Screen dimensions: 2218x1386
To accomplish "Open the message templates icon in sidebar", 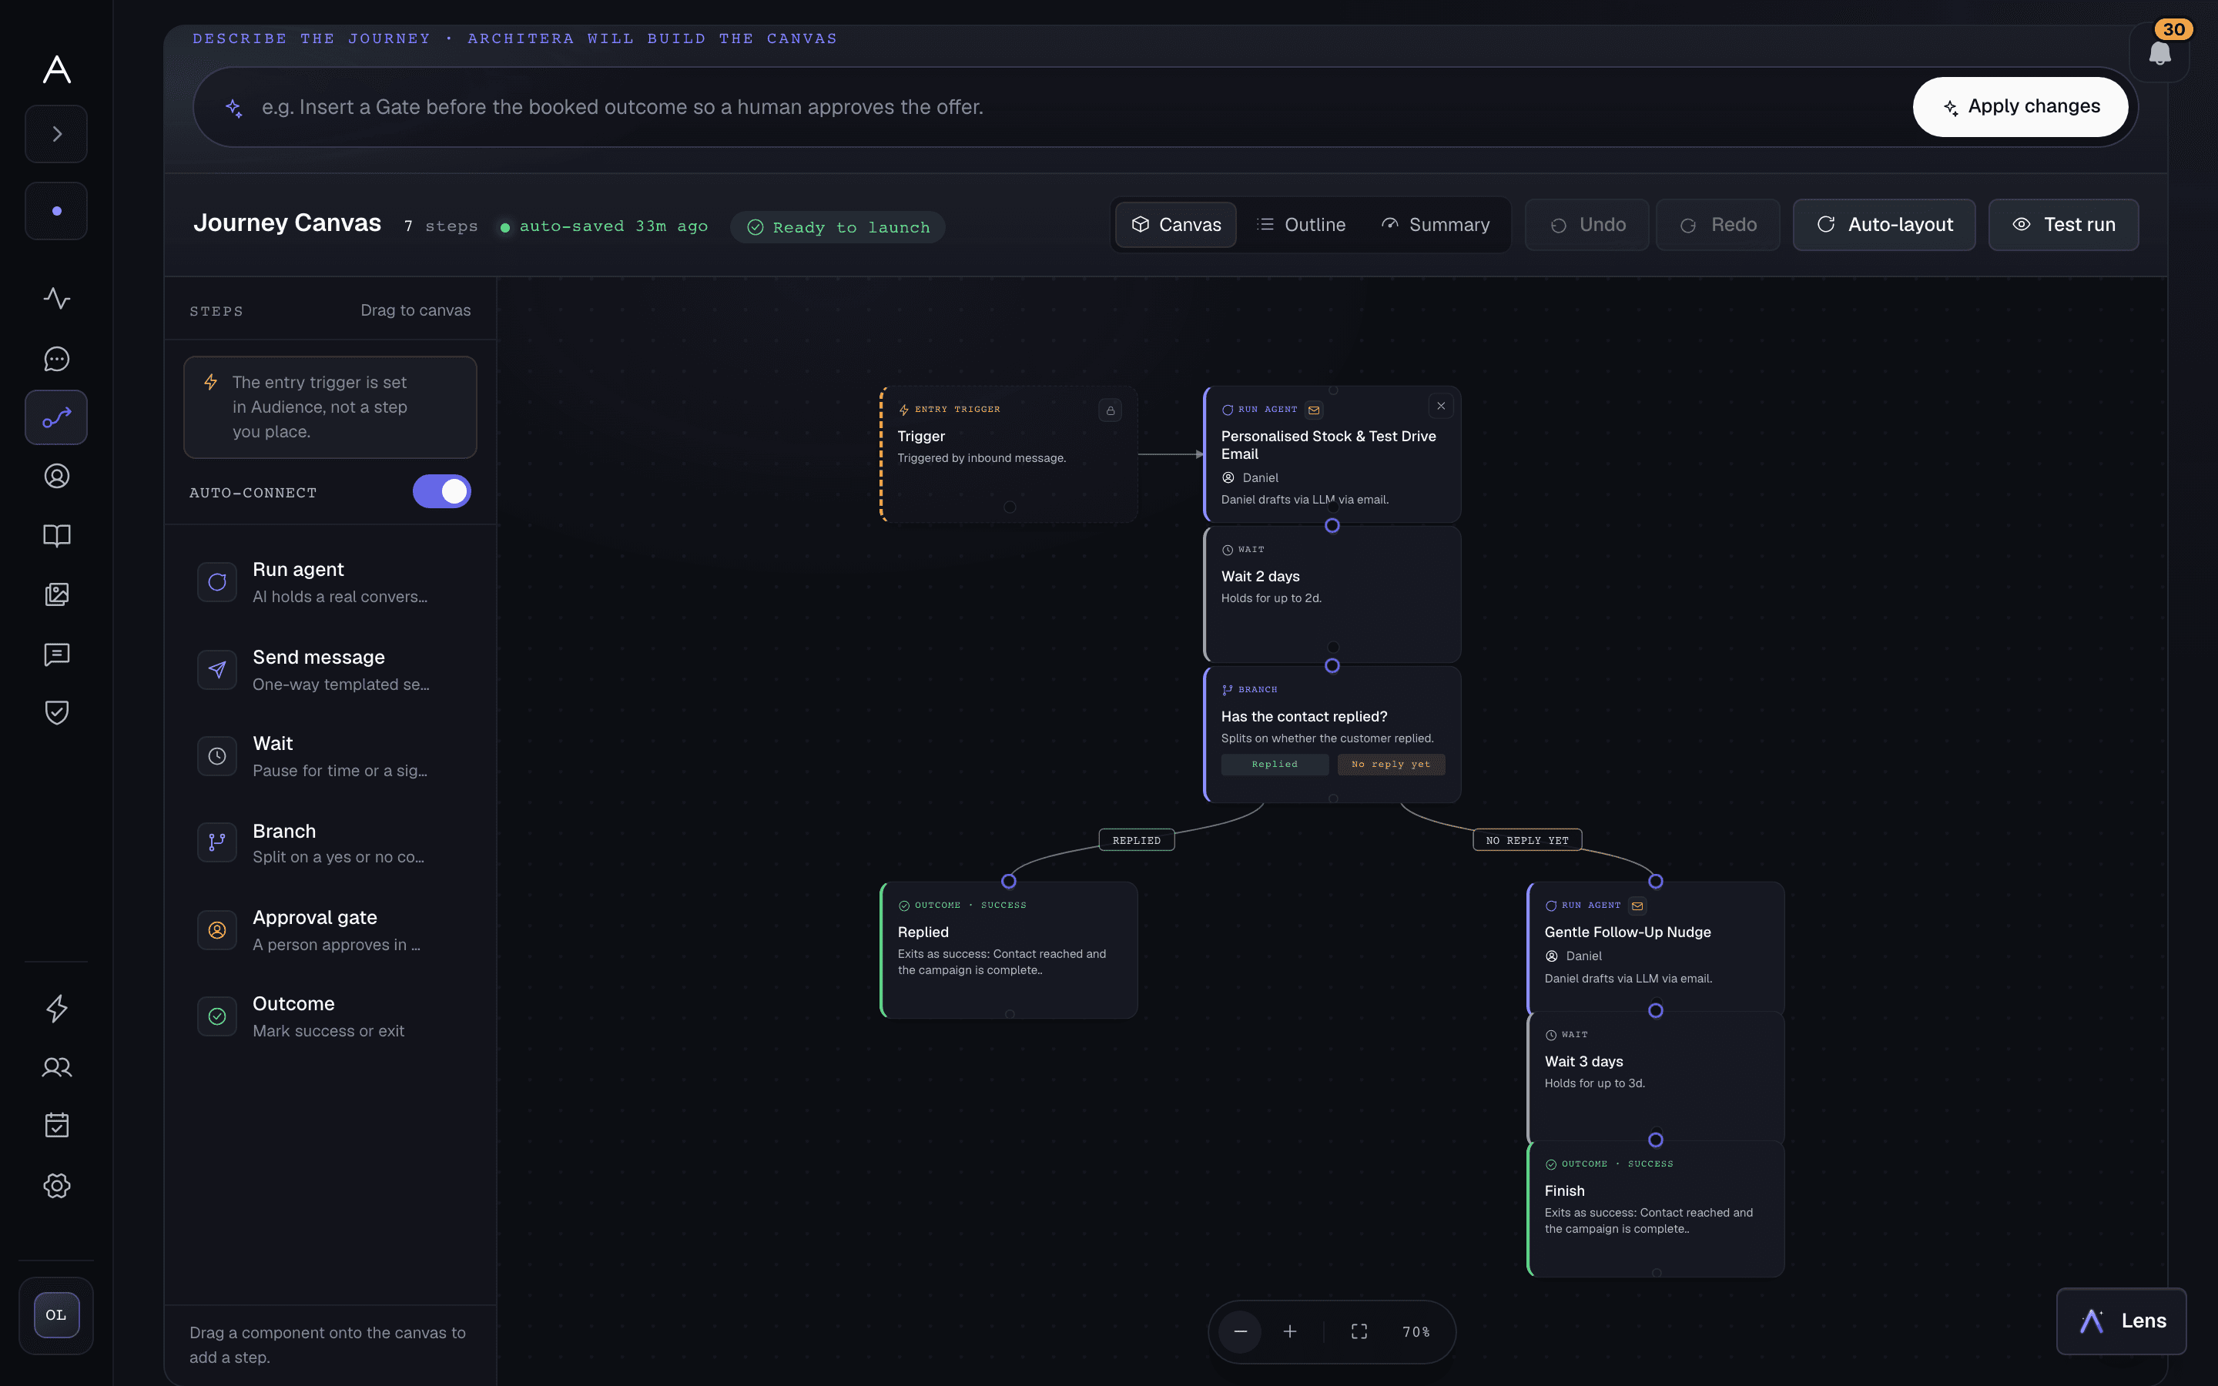I will (57, 654).
